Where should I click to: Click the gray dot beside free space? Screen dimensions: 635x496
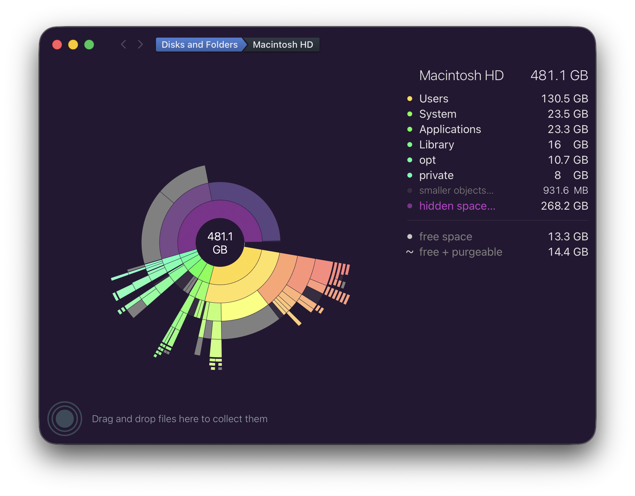click(x=410, y=237)
